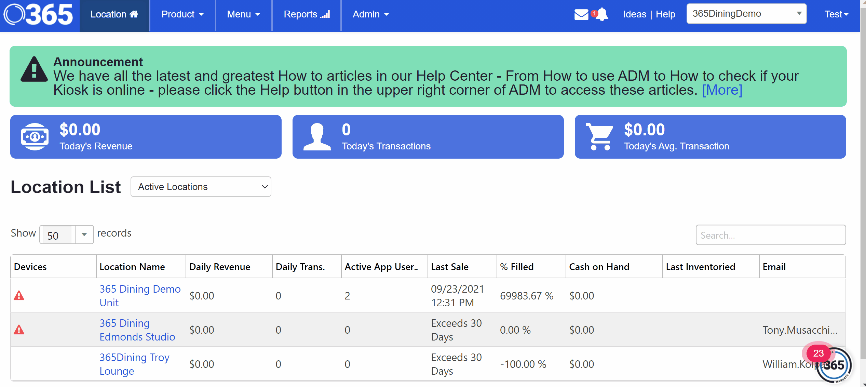Viewport: 866px width, 387px height.
Task: Click the [More] announcement link
Action: 722,90
